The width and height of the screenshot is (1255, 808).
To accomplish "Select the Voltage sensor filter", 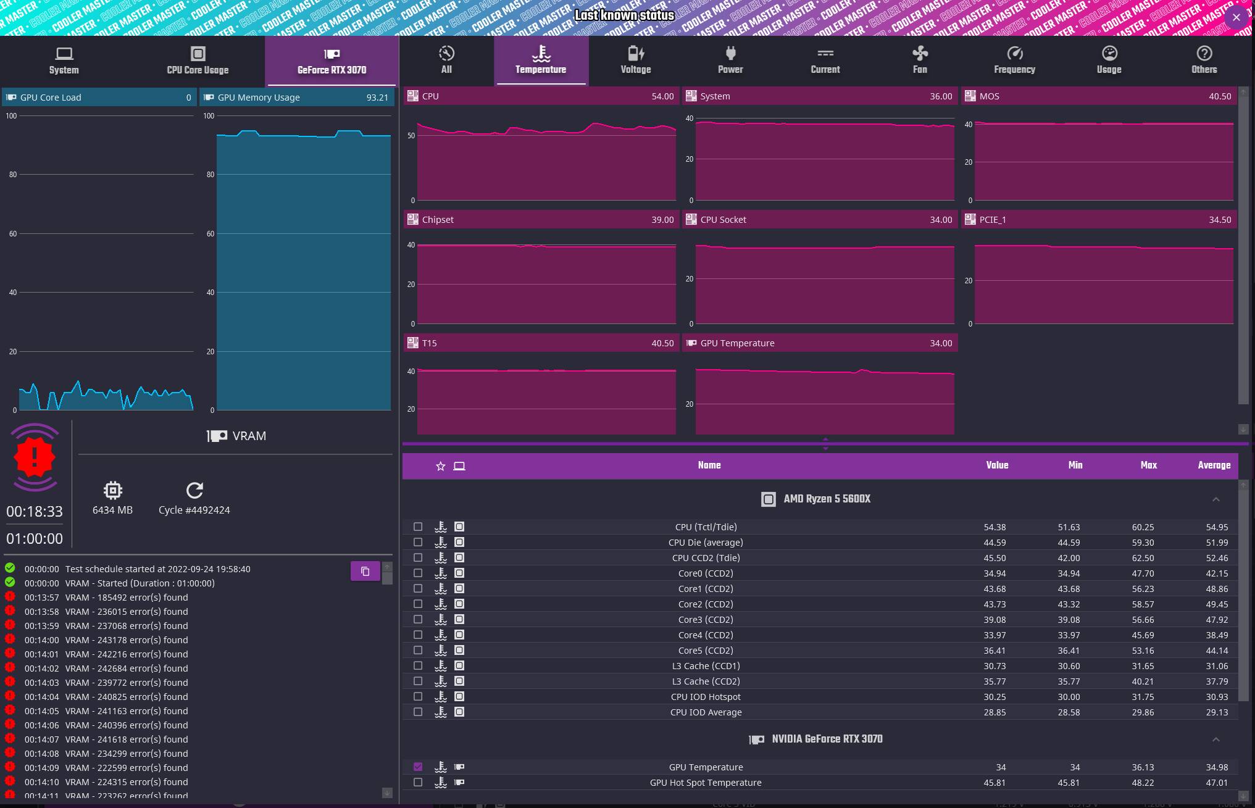I will [x=635, y=60].
